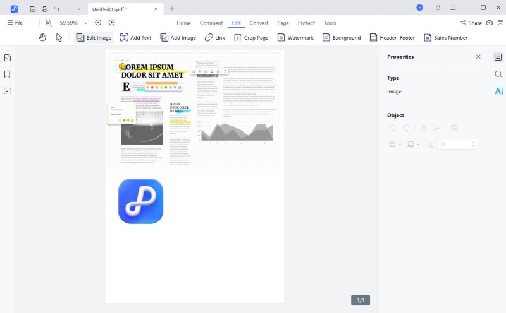Click the 1/1 page indicator
506x313 pixels.
tap(361, 300)
